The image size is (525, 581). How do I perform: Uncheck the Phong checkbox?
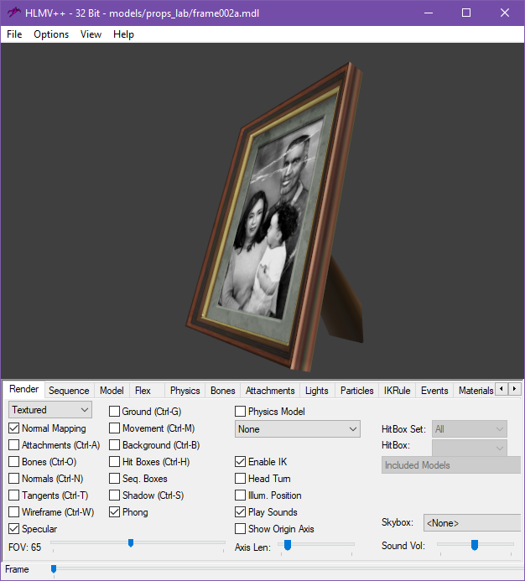(115, 512)
